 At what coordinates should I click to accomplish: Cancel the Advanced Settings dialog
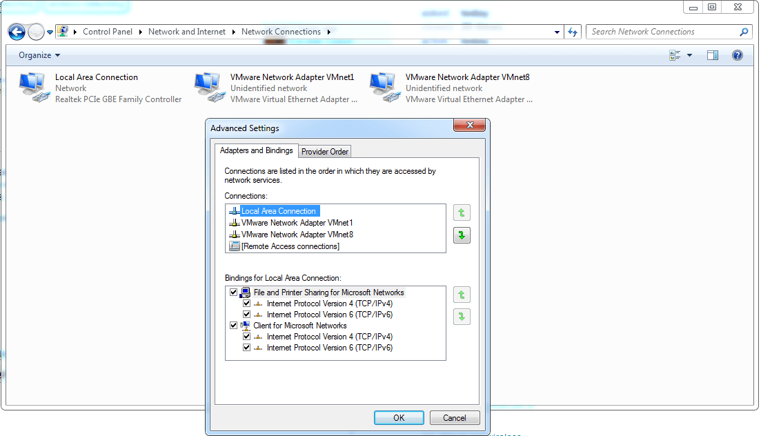454,418
